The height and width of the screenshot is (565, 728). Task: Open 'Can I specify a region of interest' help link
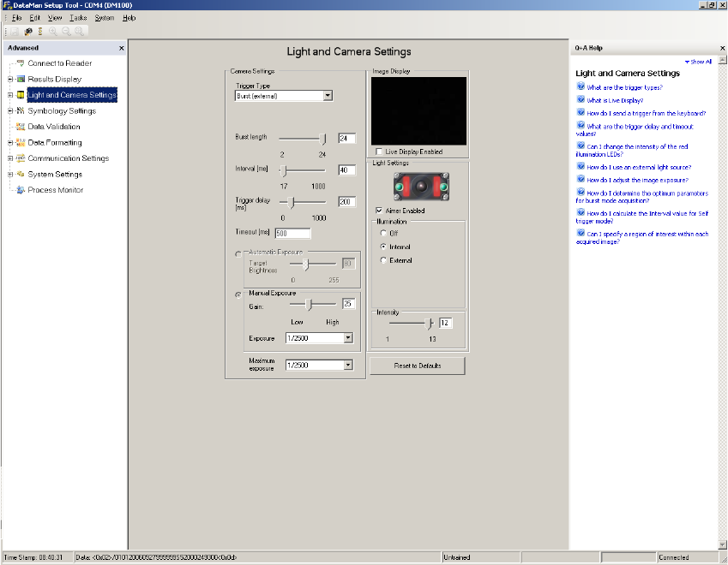coord(642,238)
